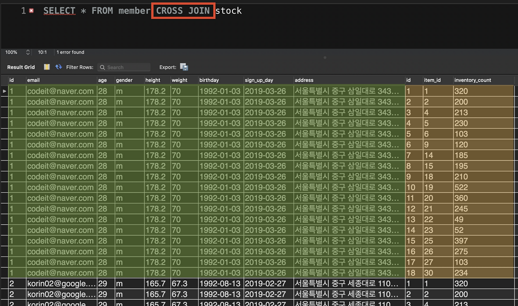
Task: Click the FROM keyword in the query
Action: click(x=102, y=11)
